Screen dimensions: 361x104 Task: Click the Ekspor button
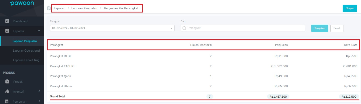click(x=350, y=8)
